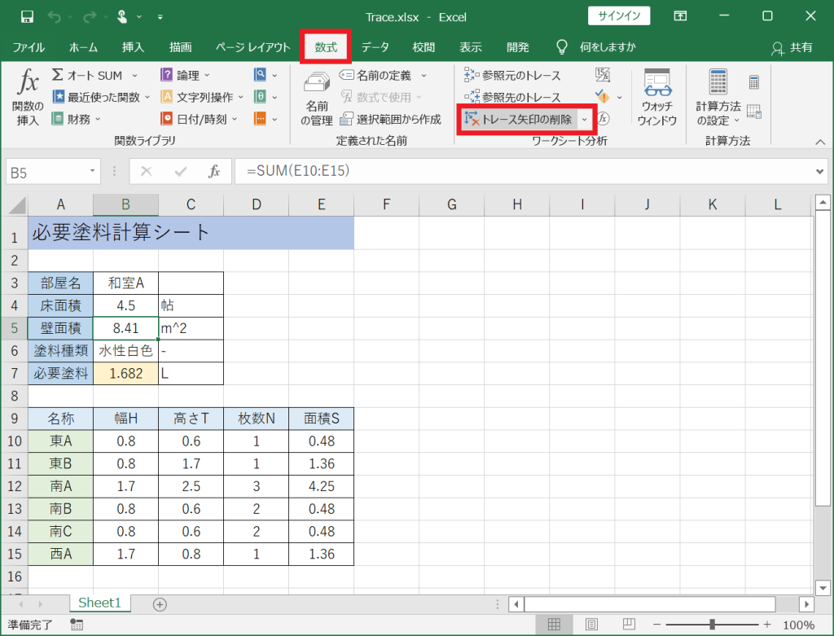Image resolution: width=834 pixels, height=636 pixels.
Task: Click the formula bar showing =SUM(E10:E15)
Action: point(524,171)
